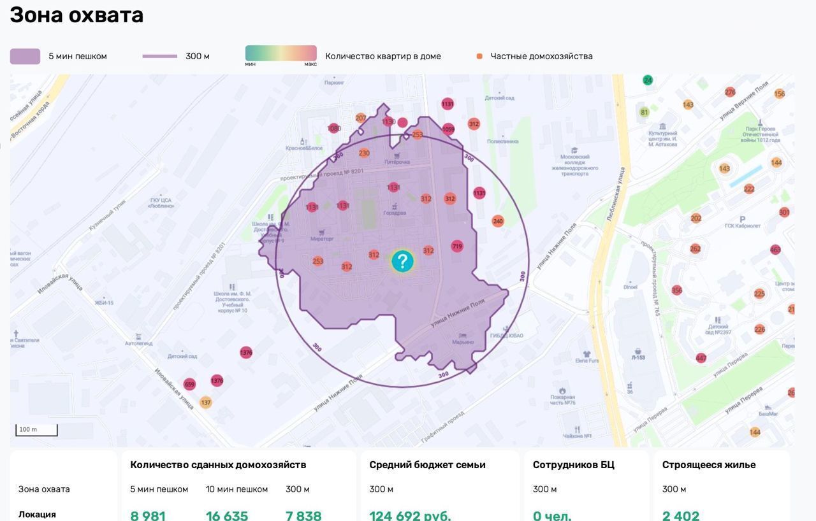Viewport: 816px width, 521px height.
Task: Select the orange marker numbered 240
Action: pos(498,221)
